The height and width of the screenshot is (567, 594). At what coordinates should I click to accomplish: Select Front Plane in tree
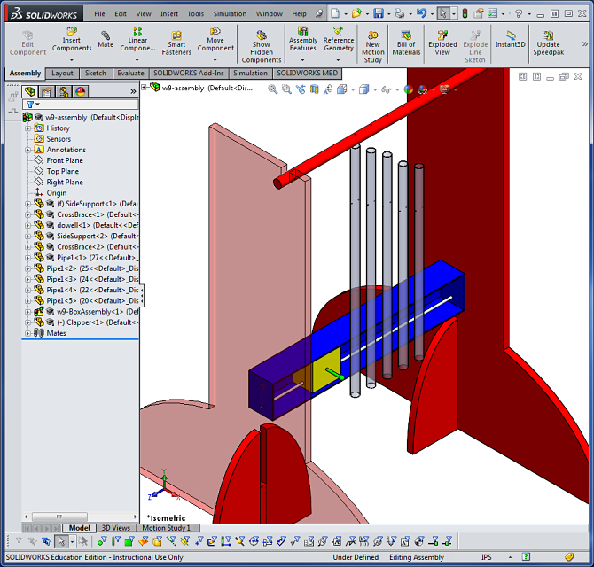[x=65, y=160]
